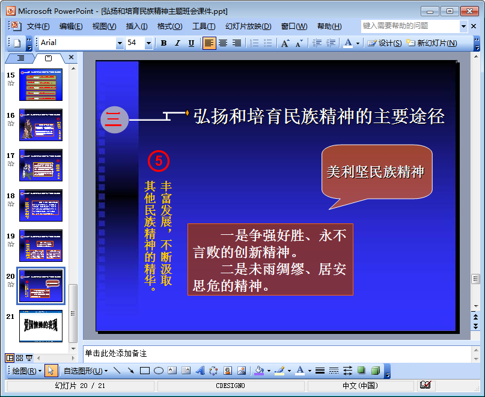Switch to Slide Sorter view
The image size is (485, 397).
pos(19,358)
